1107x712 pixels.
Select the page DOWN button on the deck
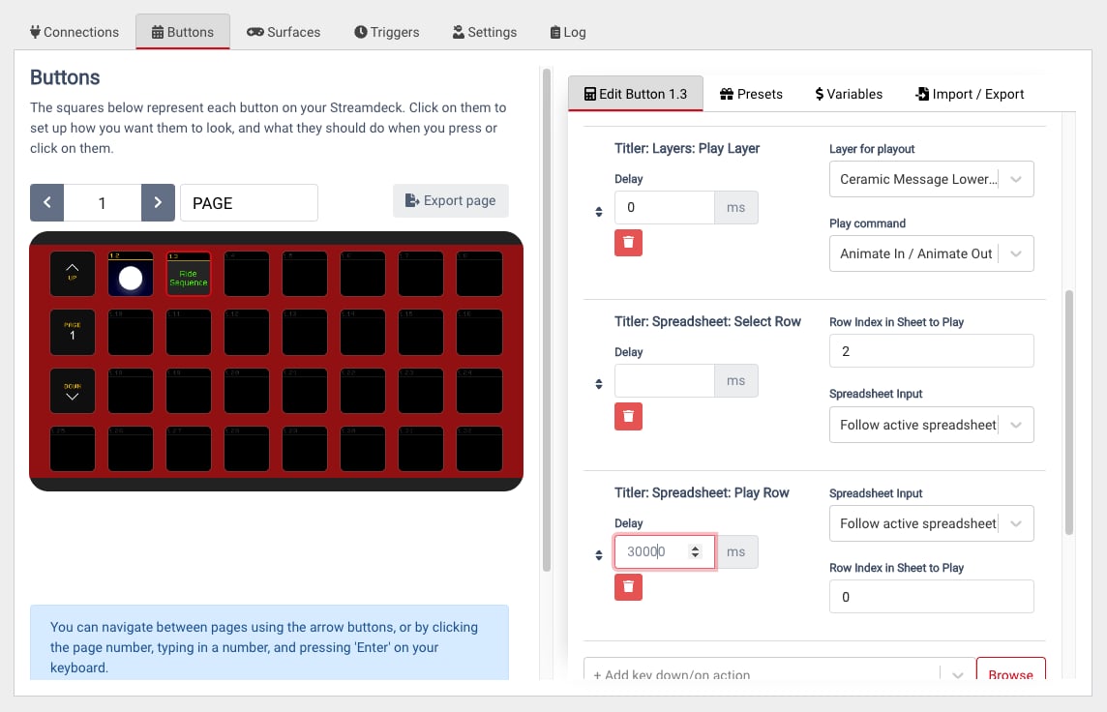[72, 390]
